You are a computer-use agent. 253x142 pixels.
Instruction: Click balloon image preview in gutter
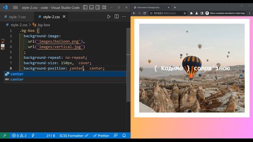pos(3,41)
